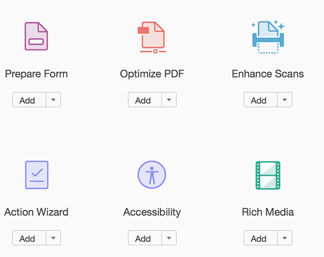The image size is (324, 257).
Task: Open Rich Media Add dropdown arrow
Action: point(285,238)
